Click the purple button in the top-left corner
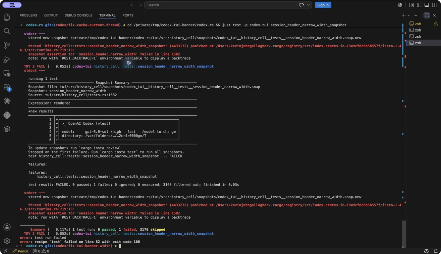 (12, 5)
